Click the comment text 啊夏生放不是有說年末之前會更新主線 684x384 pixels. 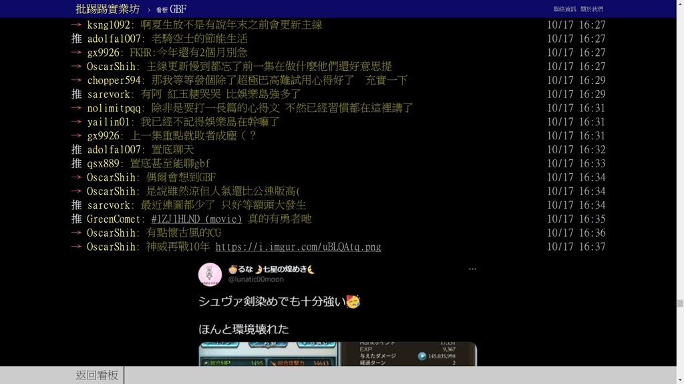231,25
